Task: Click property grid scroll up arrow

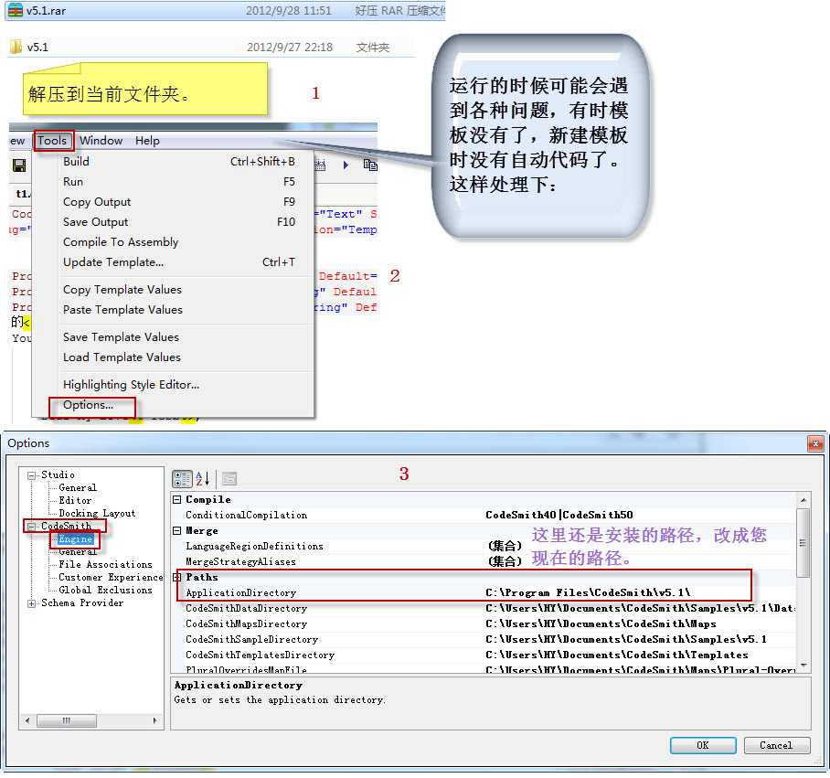Action: [803, 500]
